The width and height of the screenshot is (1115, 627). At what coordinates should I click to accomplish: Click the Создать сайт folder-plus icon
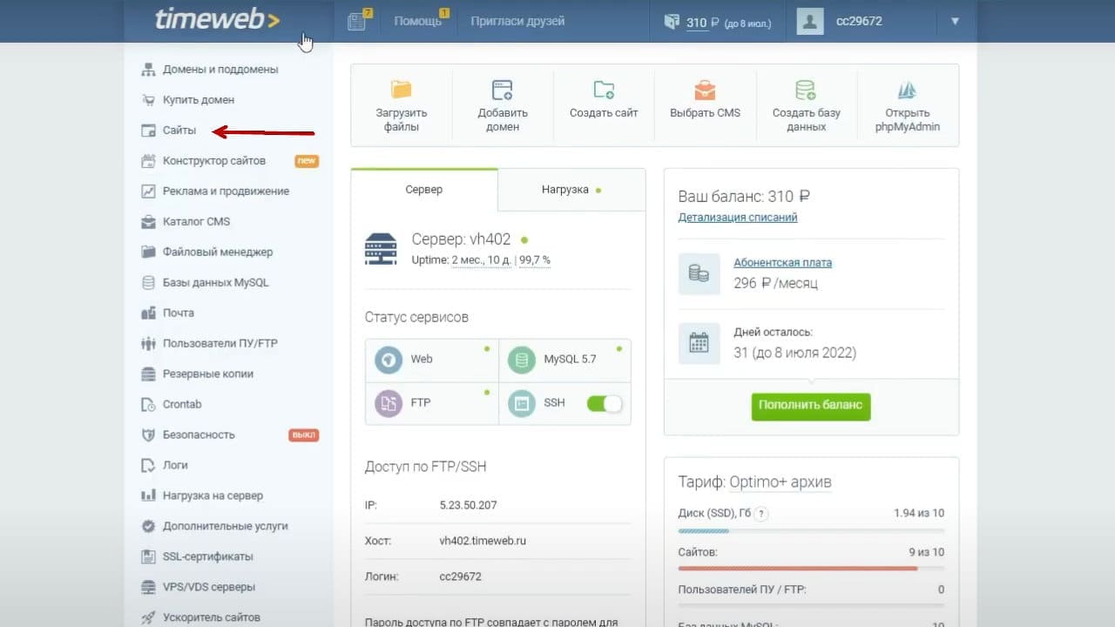[604, 89]
